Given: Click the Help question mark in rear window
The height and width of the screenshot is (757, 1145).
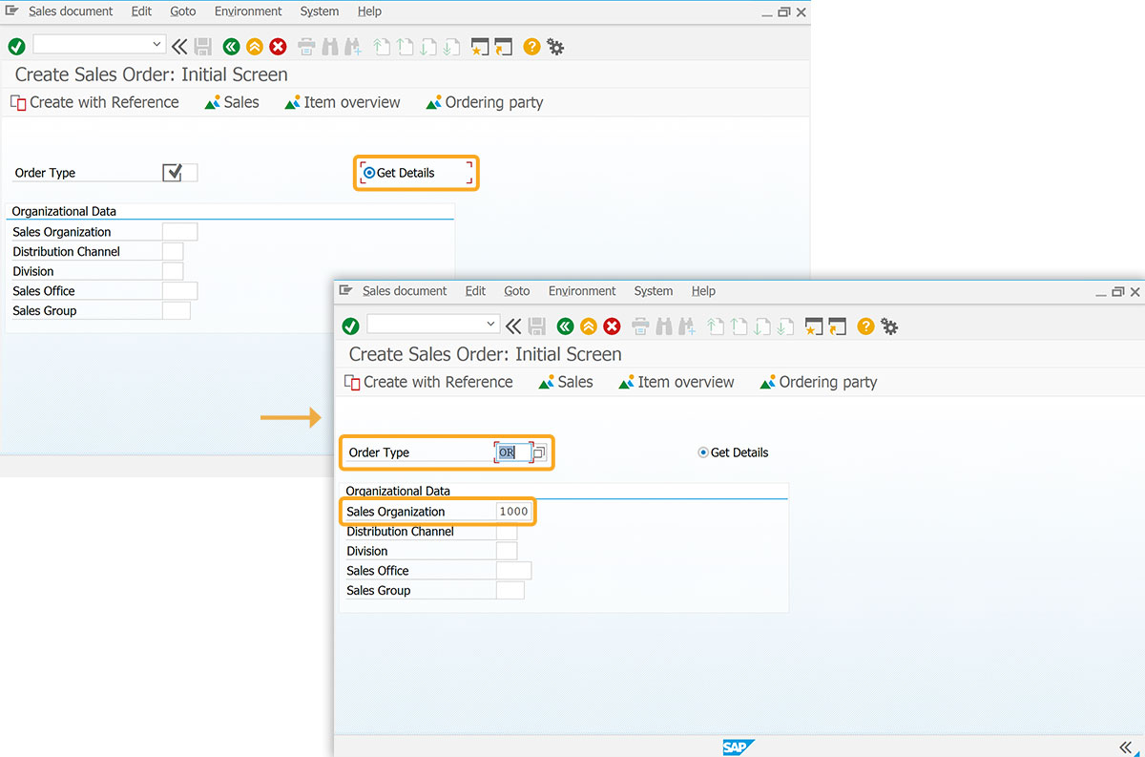Looking at the screenshot, I should coord(531,46).
